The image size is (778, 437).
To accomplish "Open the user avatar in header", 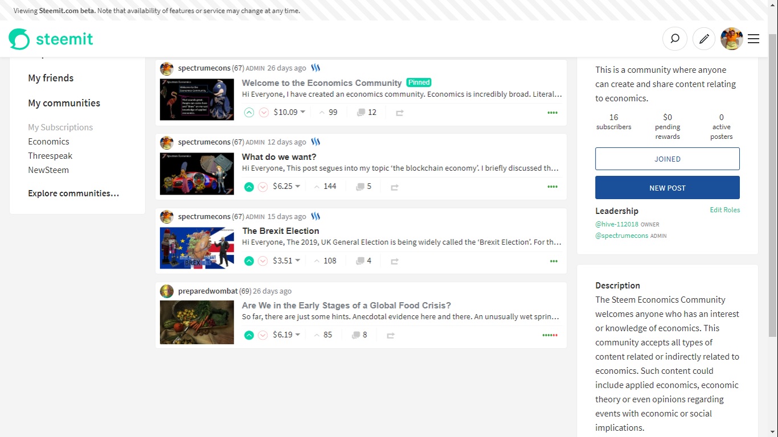I will (731, 39).
